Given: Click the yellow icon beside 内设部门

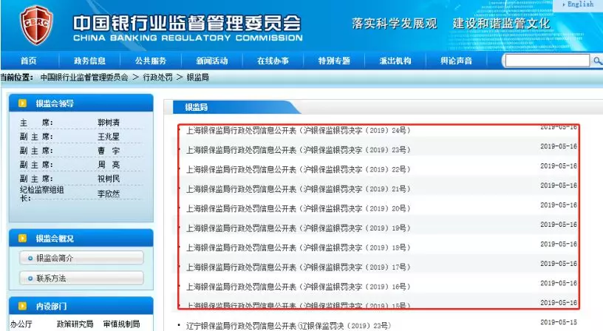Looking at the screenshot, I should click(23, 306).
